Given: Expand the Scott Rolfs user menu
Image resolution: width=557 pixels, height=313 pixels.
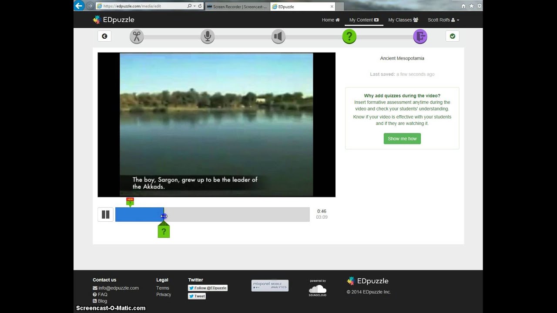Looking at the screenshot, I should tap(443, 20).
